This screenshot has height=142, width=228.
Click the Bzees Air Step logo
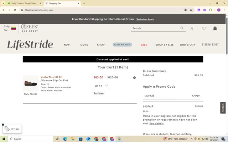30,28
